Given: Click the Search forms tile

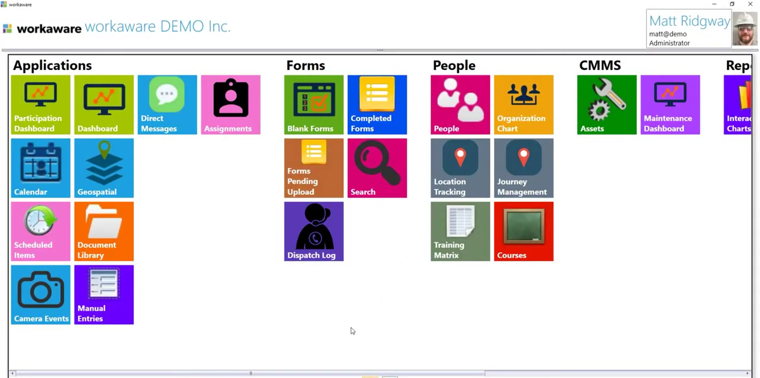Looking at the screenshot, I should (x=377, y=168).
